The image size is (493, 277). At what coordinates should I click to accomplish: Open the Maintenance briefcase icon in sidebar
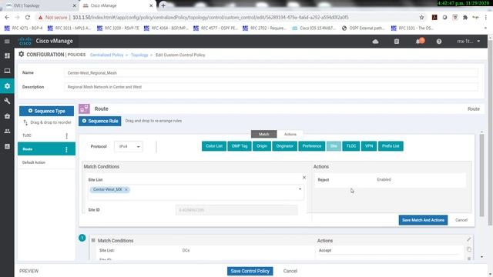(x=7, y=116)
